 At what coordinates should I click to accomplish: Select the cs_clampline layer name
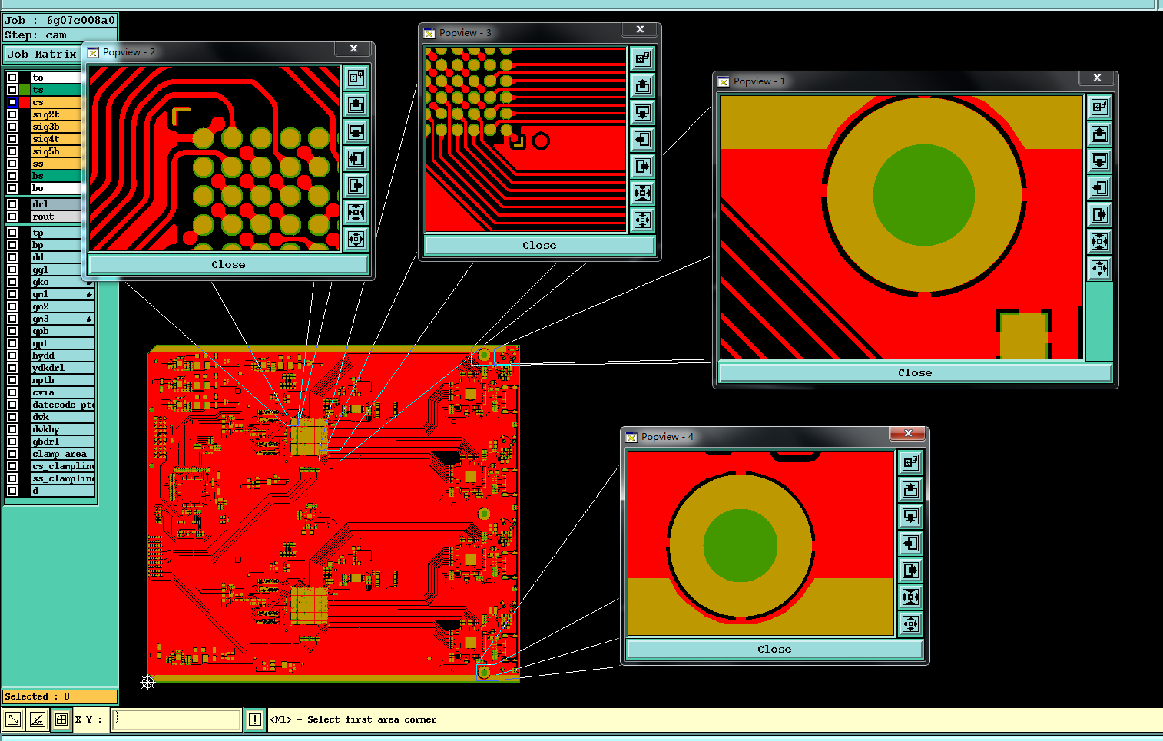tap(62, 466)
